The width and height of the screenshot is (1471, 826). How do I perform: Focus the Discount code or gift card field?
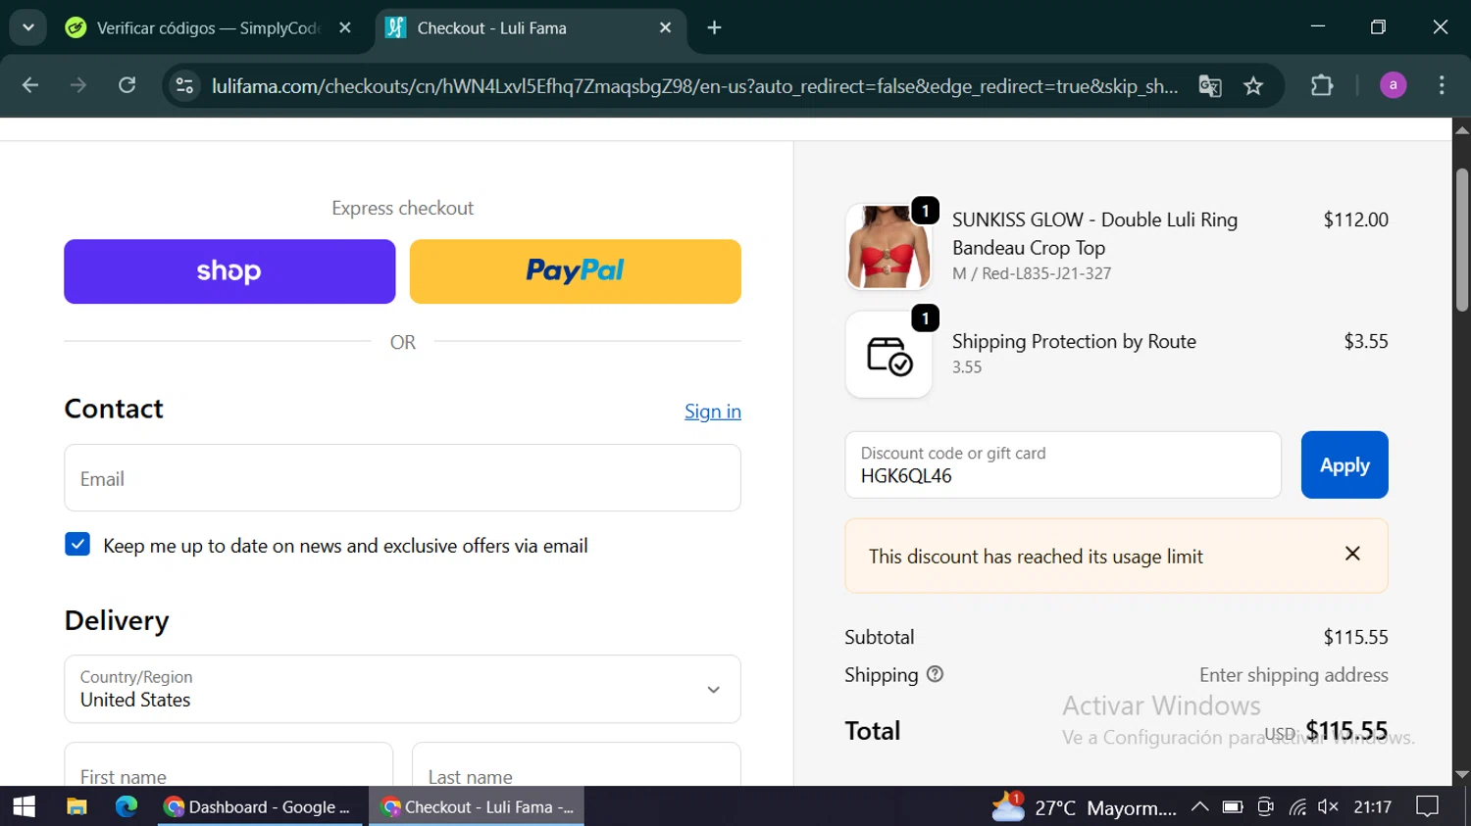point(1063,465)
